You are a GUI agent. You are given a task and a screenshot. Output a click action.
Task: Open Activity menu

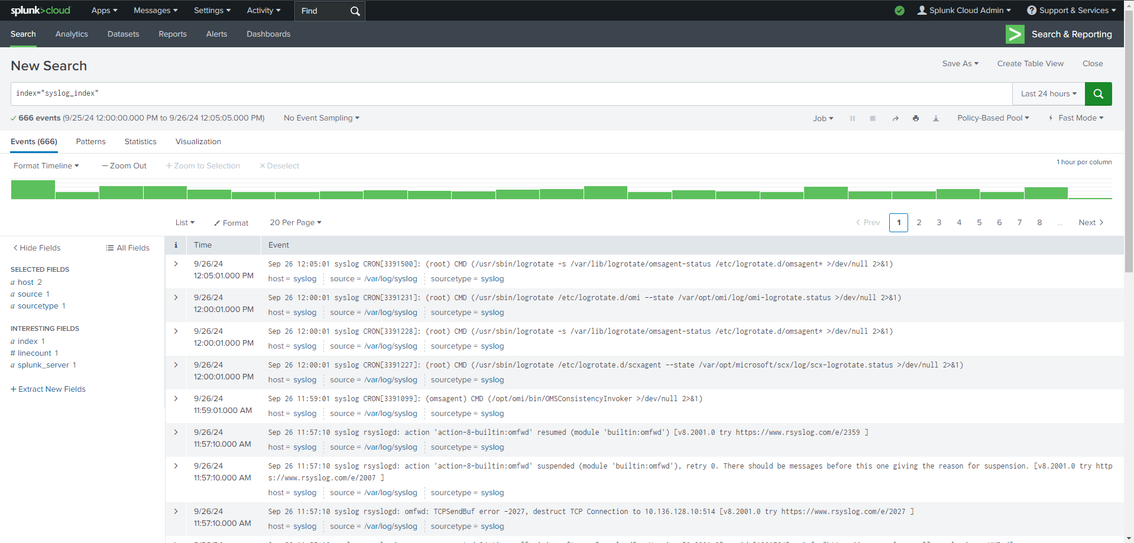264,10
